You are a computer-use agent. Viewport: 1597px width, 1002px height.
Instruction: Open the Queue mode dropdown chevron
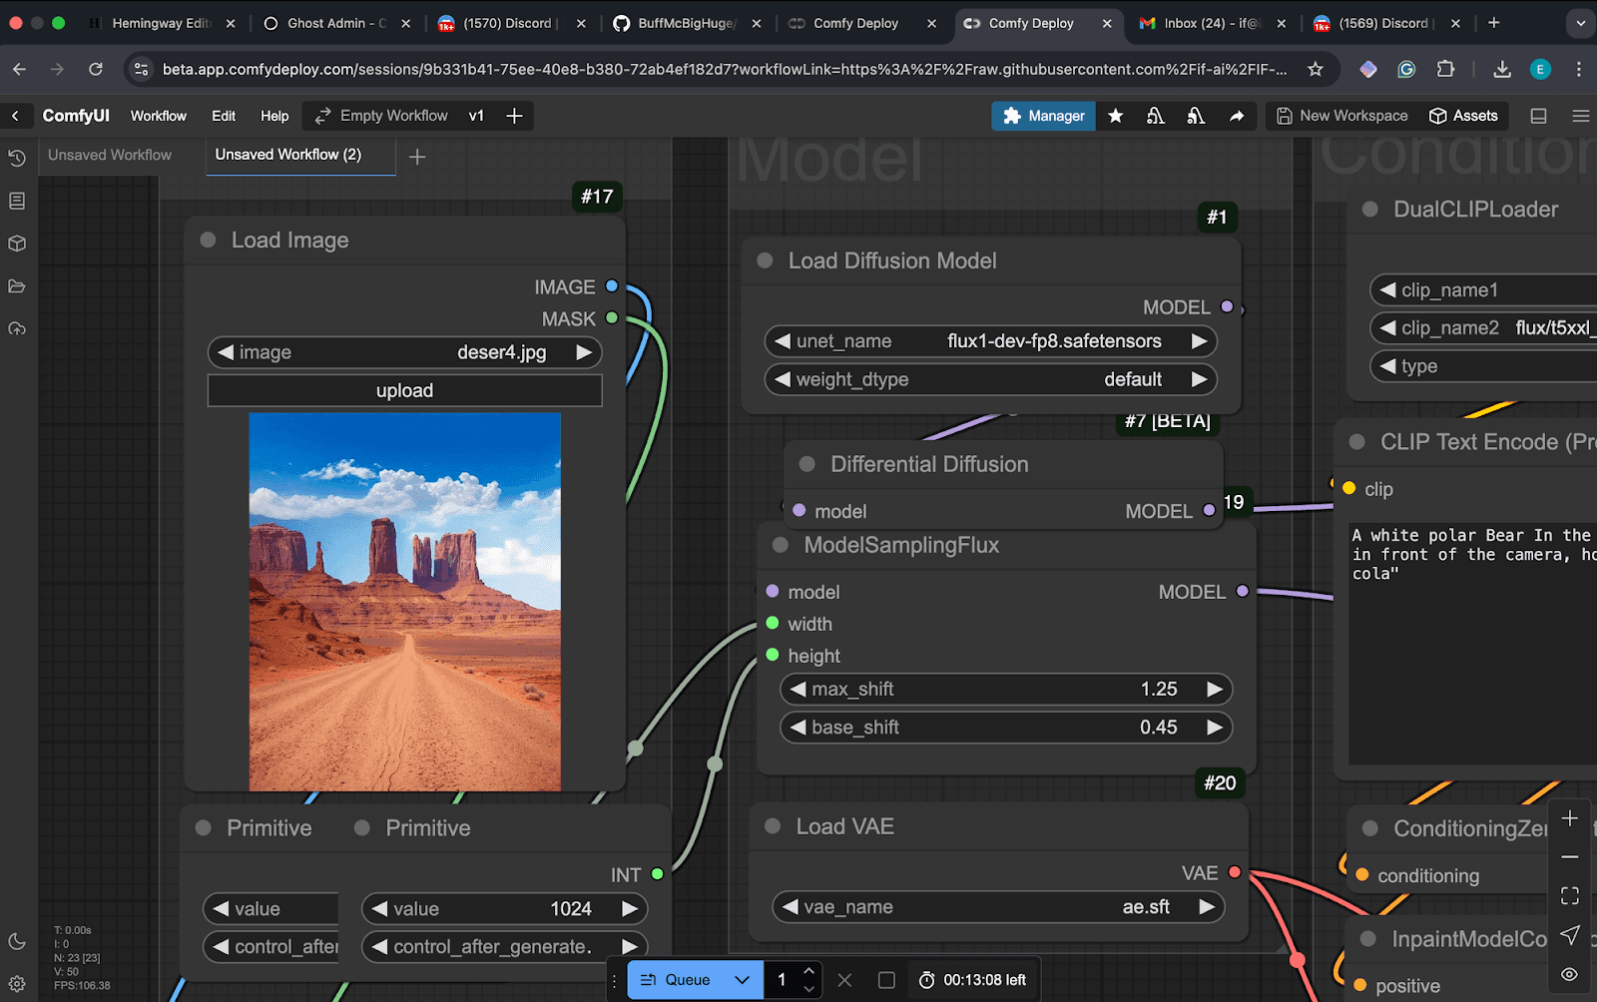point(742,980)
